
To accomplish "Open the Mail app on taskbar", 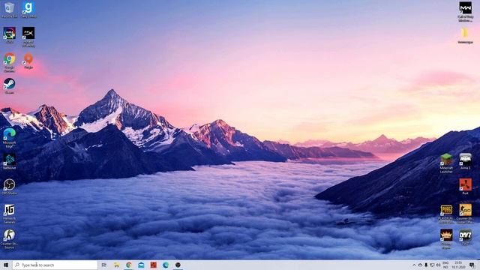I will (x=141, y=265).
